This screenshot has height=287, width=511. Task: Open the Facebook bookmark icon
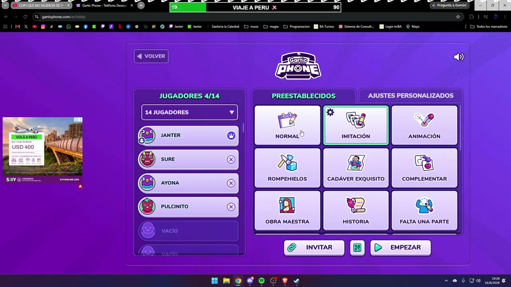tap(86, 27)
